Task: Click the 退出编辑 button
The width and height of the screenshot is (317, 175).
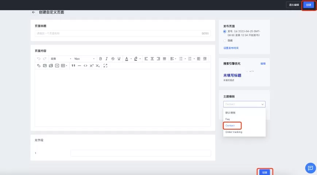Action: 294,5
